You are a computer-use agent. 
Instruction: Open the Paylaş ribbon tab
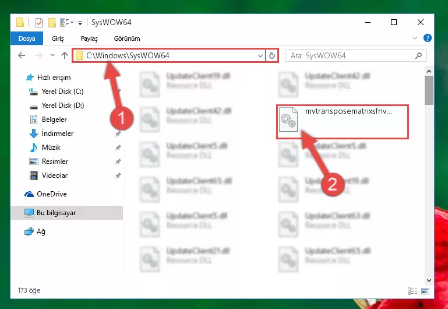(89, 38)
